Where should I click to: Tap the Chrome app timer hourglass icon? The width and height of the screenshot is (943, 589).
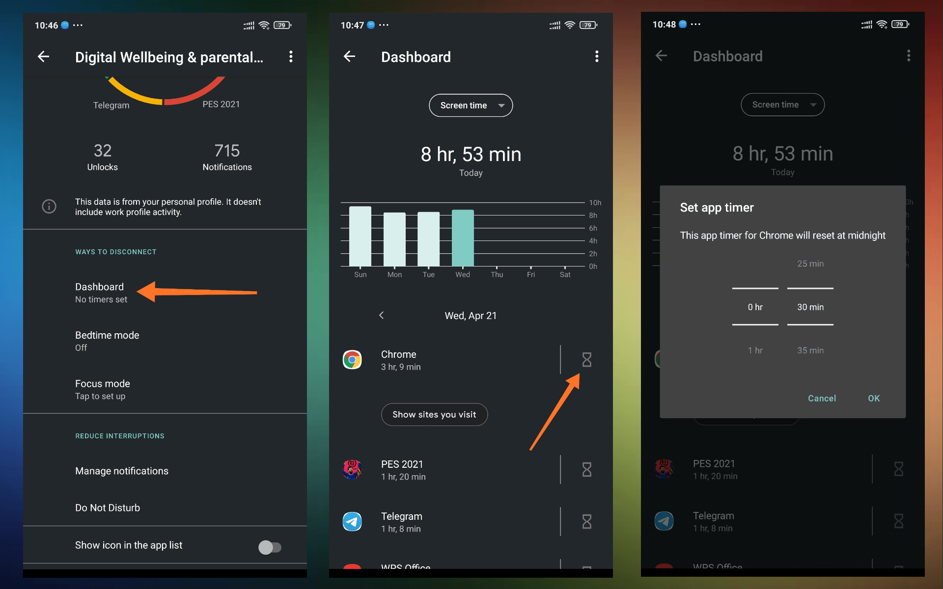point(586,360)
